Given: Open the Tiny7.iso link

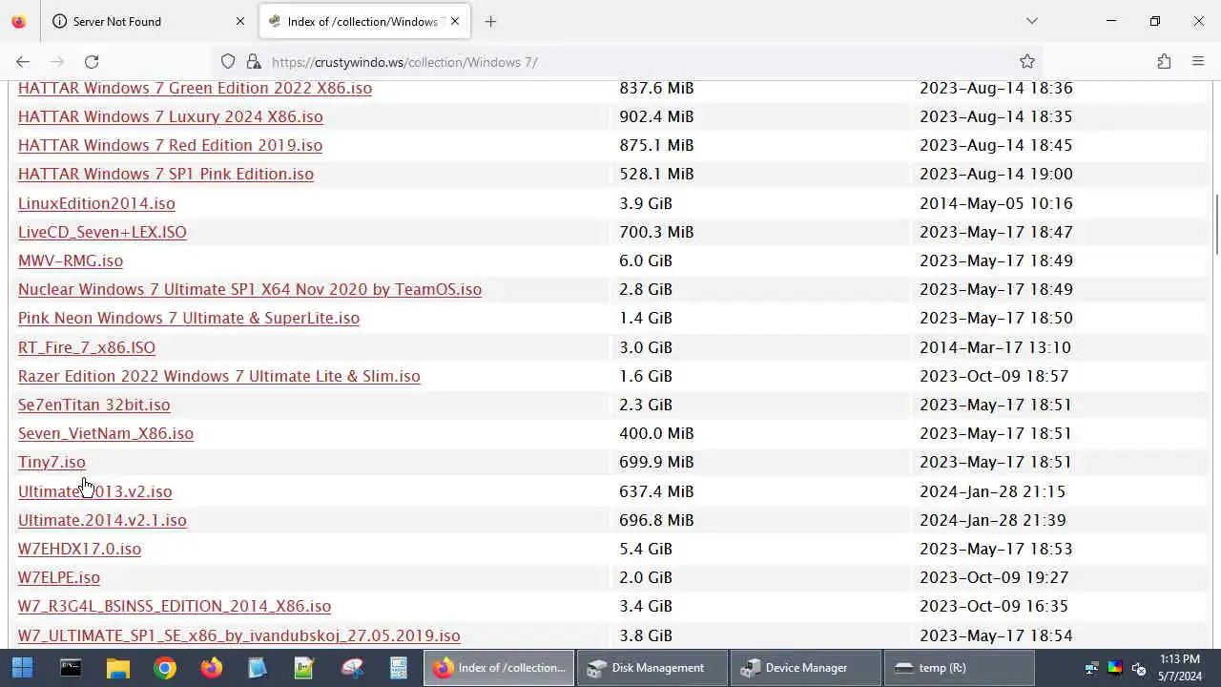Looking at the screenshot, I should tap(52, 462).
